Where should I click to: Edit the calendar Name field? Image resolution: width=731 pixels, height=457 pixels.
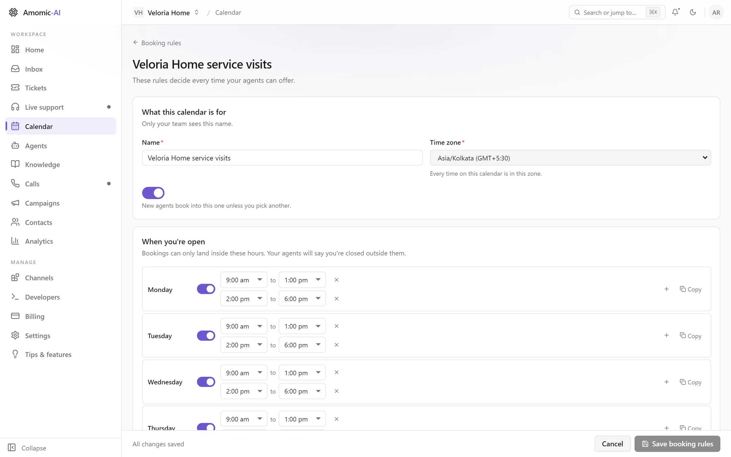click(282, 158)
